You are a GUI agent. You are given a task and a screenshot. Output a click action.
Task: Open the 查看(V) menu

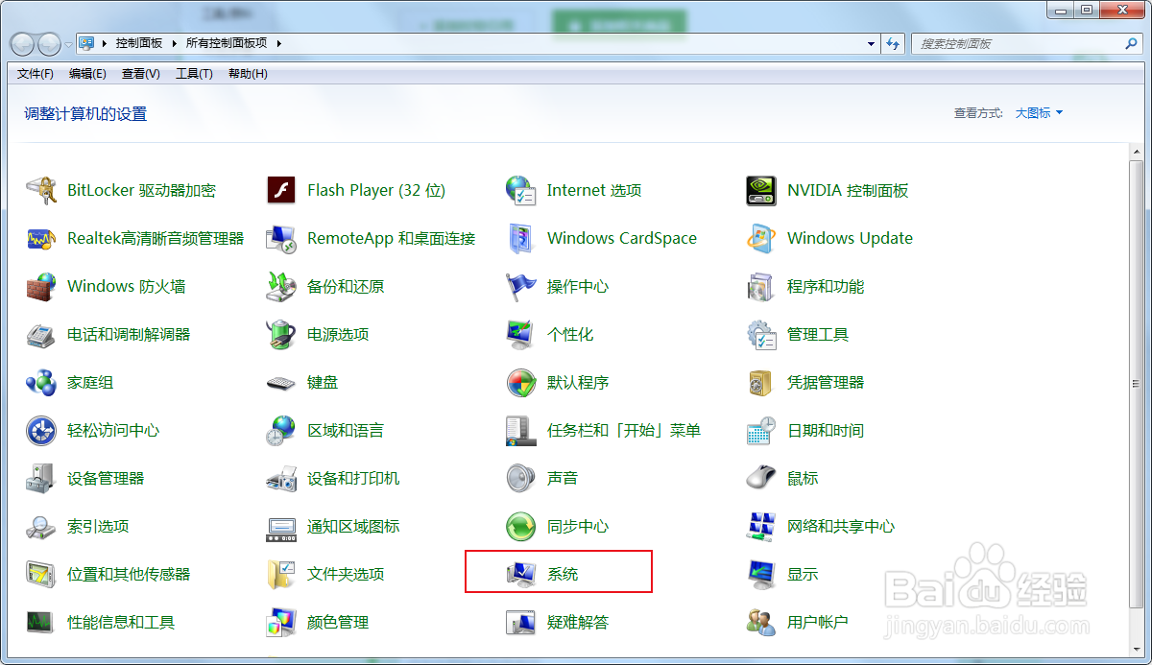click(x=141, y=74)
